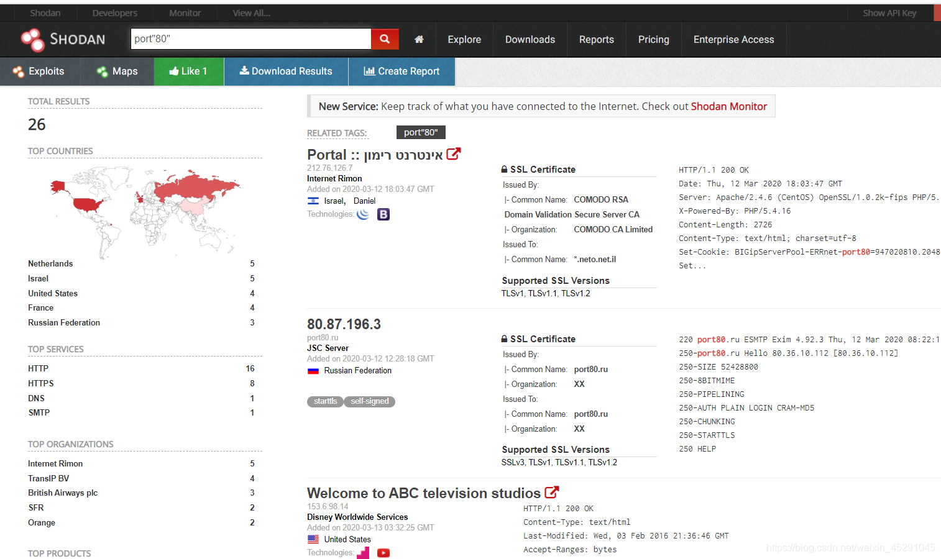This screenshot has height=559, width=941.
Task: Open the Shodan Monitor link
Action: tap(729, 106)
